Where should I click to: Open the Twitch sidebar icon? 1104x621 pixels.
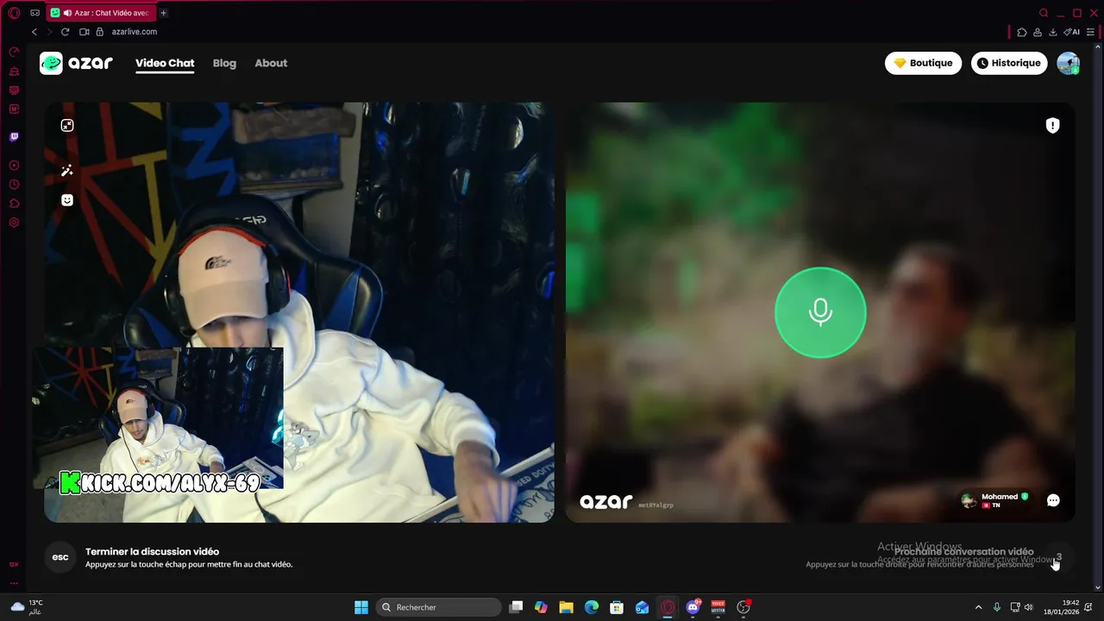[x=14, y=137]
